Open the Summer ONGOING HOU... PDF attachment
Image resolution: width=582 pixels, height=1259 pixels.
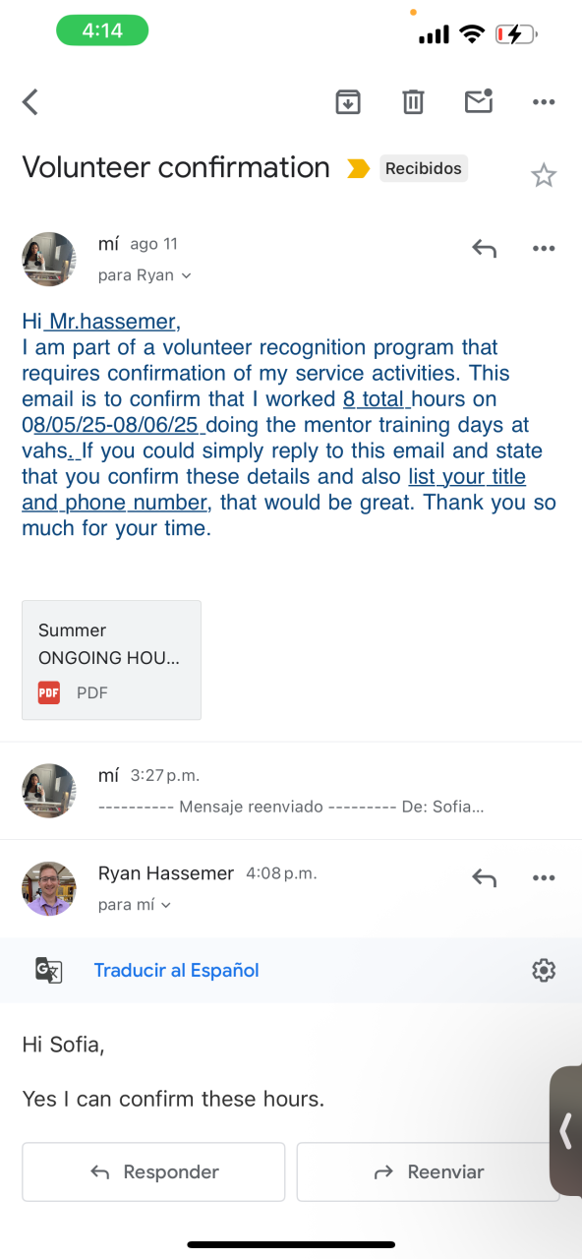point(111,660)
